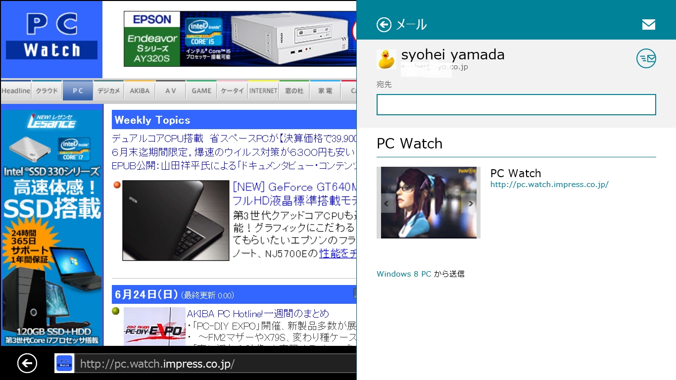Open the Headline navigation tab
Image resolution: width=676 pixels, height=380 pixels.
[16, 91]
